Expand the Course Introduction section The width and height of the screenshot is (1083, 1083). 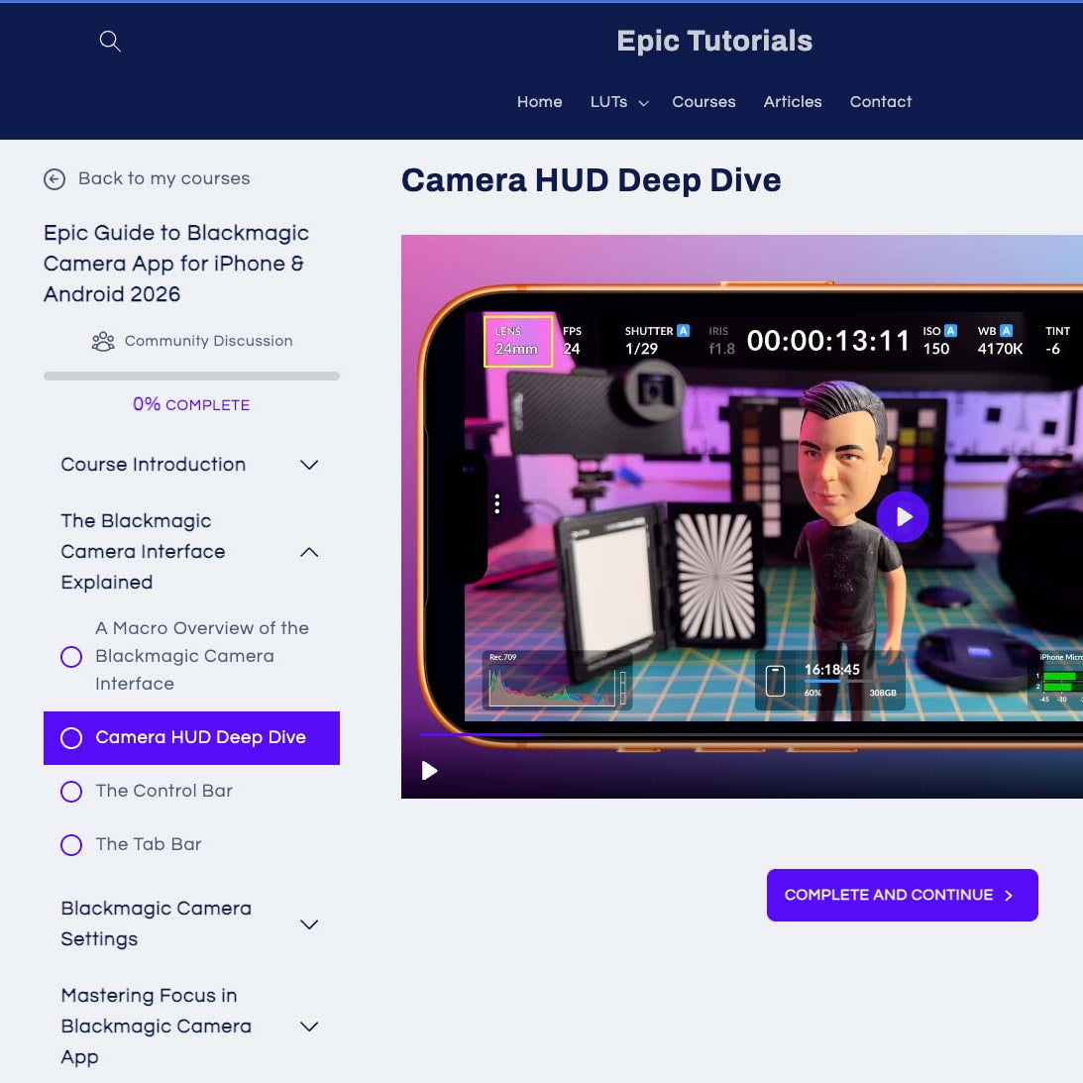click(x=309, y=465)
